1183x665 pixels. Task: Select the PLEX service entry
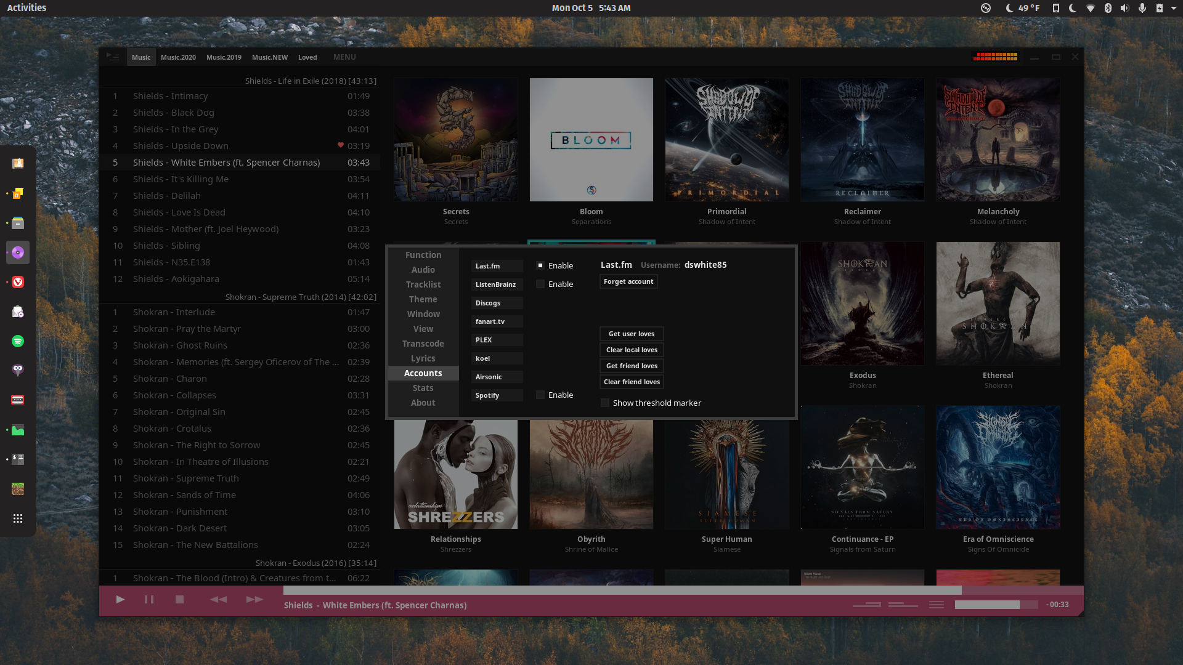pos(497,340)
